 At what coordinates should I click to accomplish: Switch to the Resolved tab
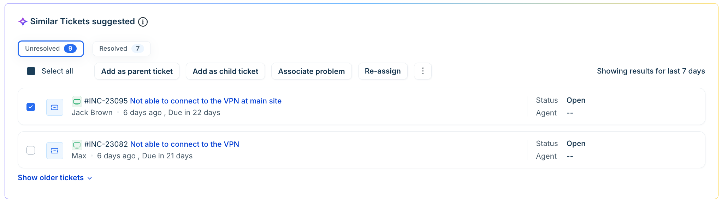coord(122,49)
